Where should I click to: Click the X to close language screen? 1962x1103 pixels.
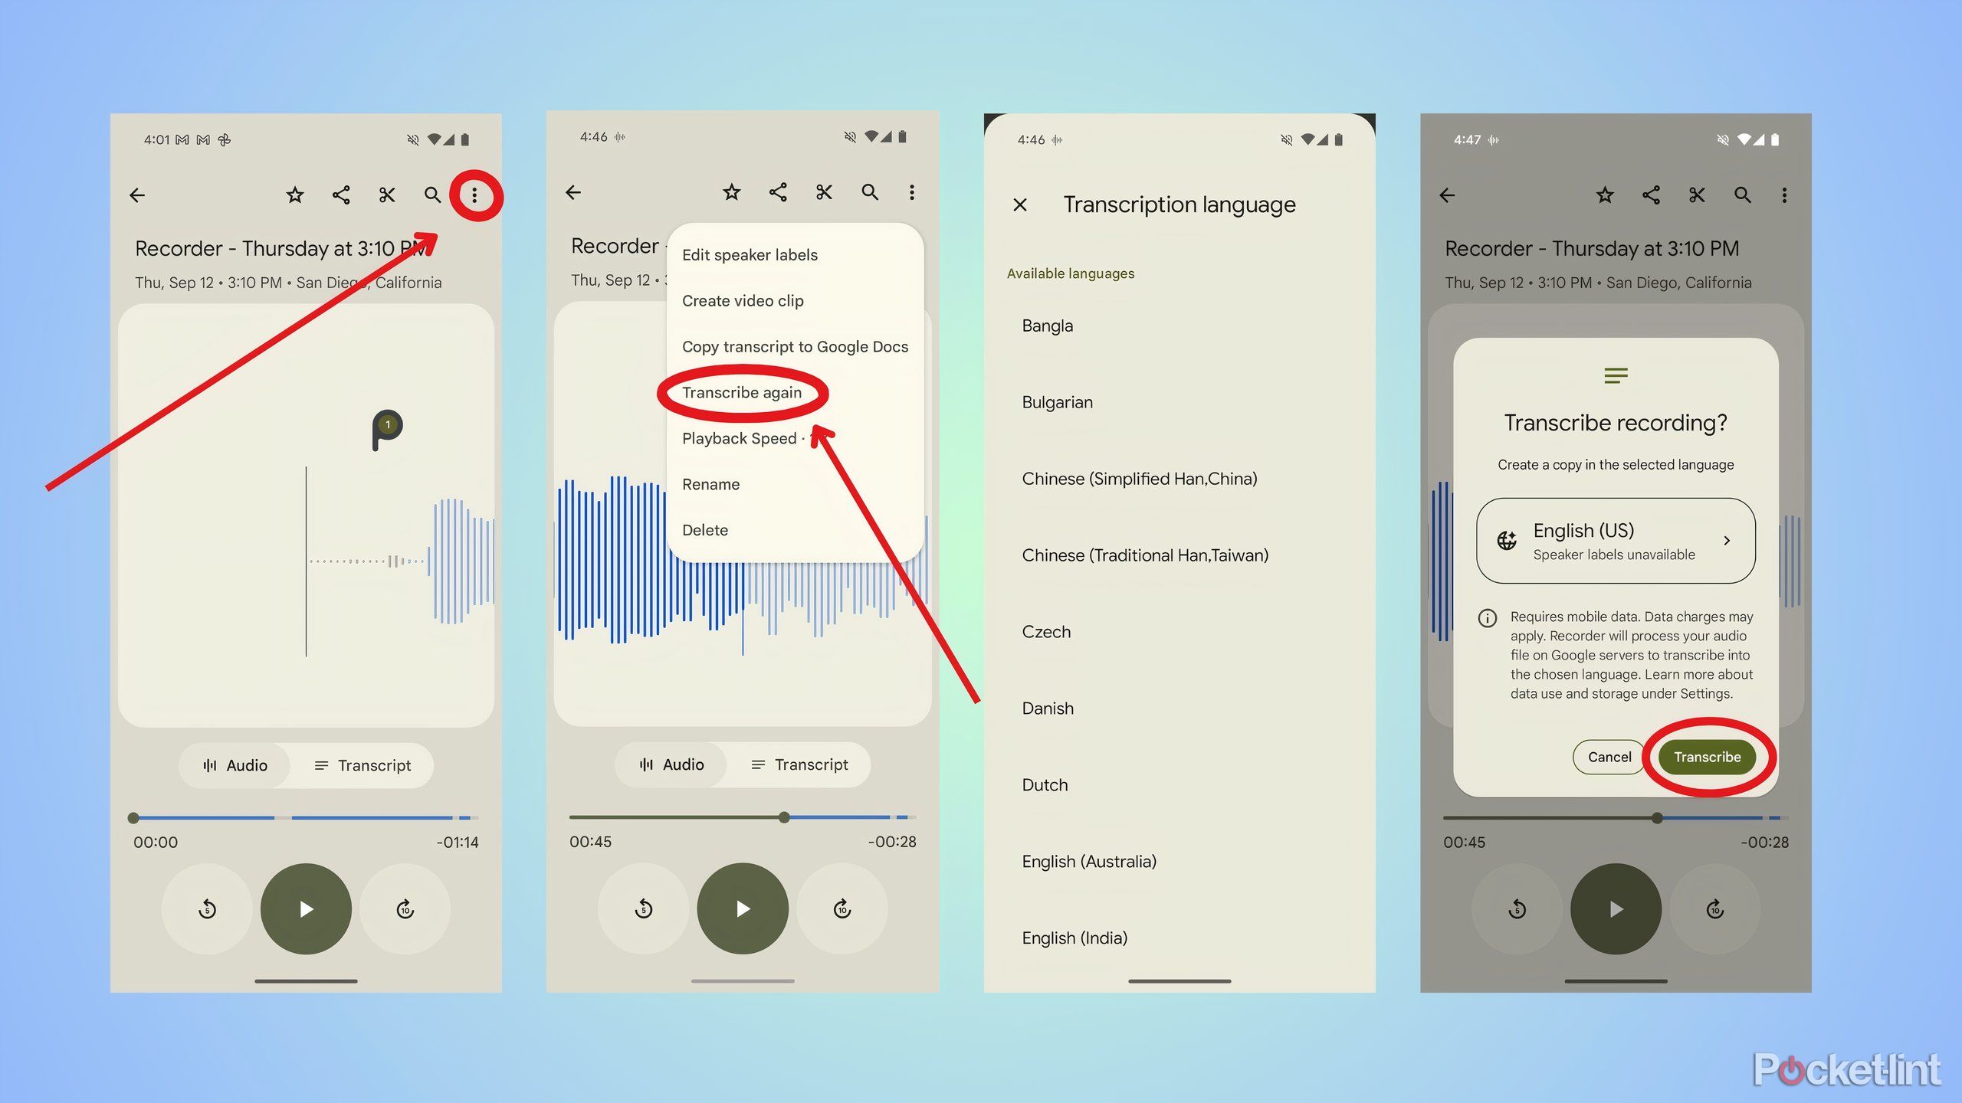[x=1019, y=203]
